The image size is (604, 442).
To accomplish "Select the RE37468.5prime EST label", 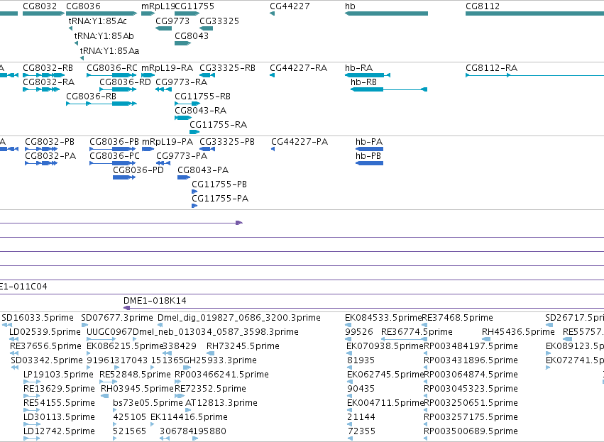I will coord(457,318).
